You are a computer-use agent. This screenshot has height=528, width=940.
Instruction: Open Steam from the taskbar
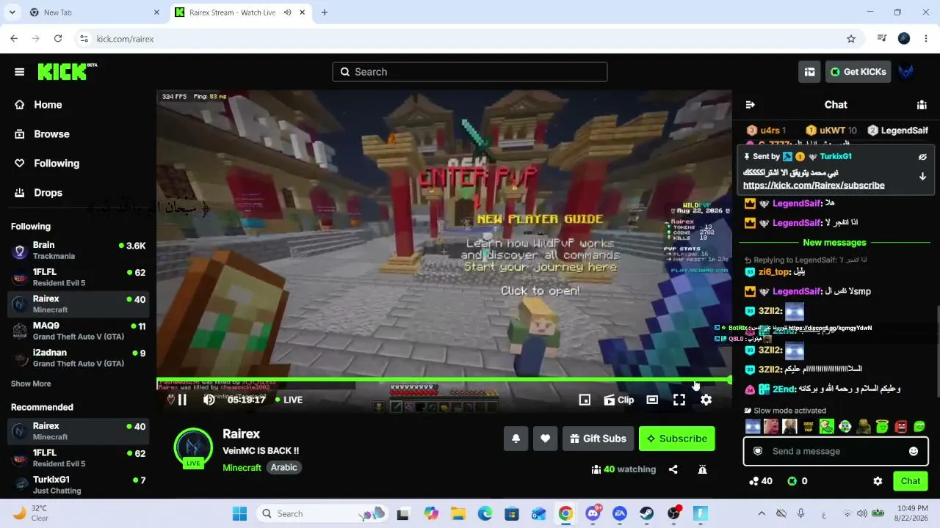(646, 513)
